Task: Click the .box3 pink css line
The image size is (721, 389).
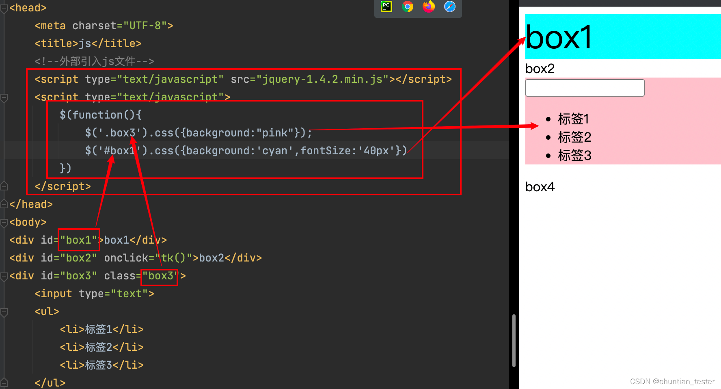Action: coord(199,133)
